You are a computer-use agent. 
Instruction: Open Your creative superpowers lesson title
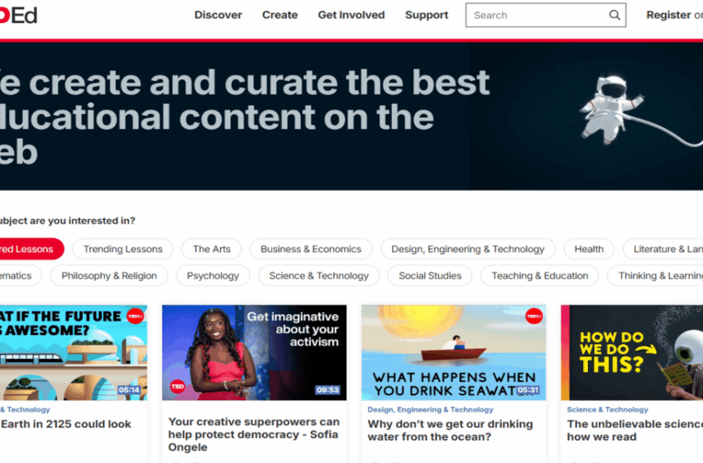(254, 434)
